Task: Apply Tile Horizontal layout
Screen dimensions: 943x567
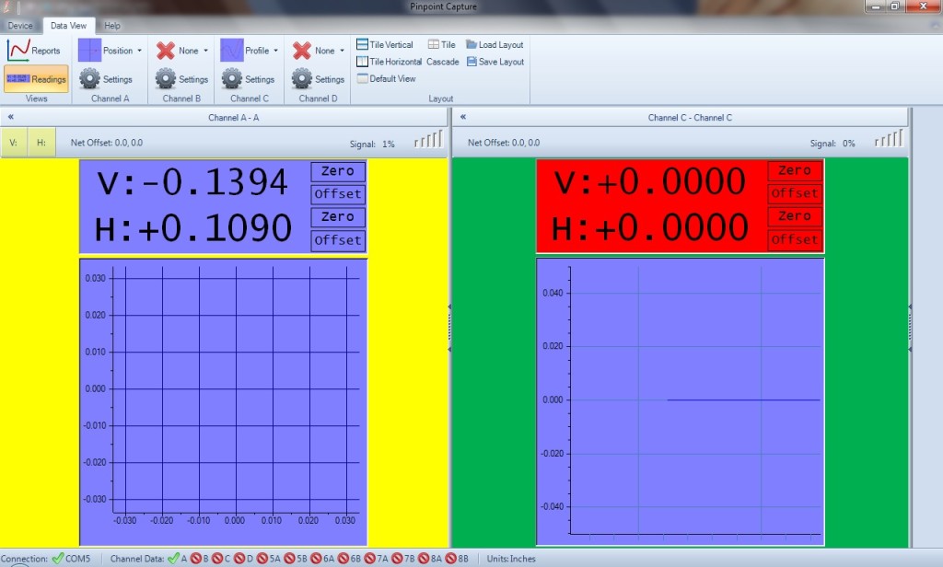Action: tap(390, 62)
